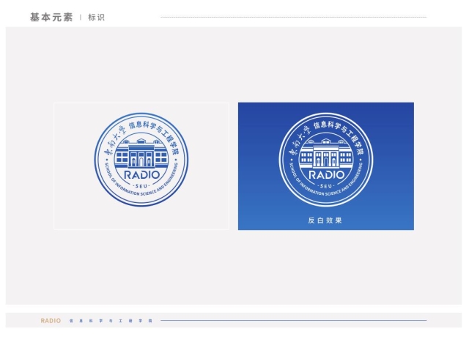Click the SEU text in the reversed logo
469x337 pixels.
coord(326,185)
